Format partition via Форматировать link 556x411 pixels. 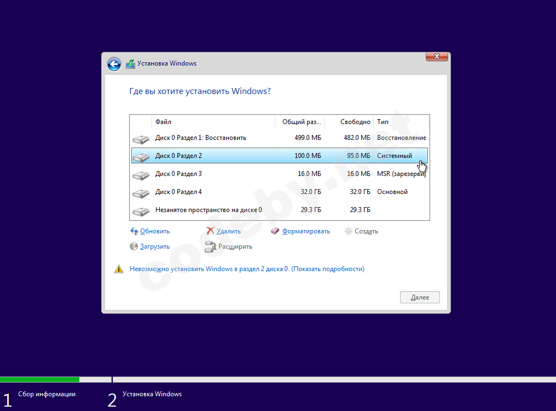click(306, 231)
